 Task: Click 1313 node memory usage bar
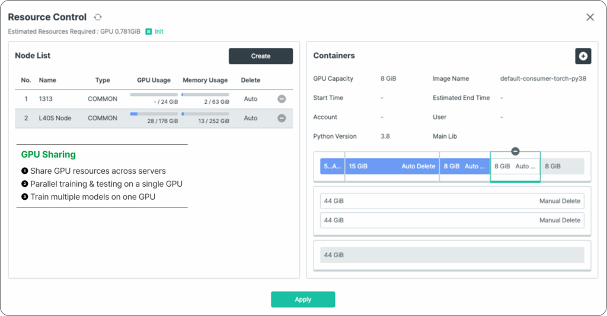pyautogui.click(x=205, y=95)
